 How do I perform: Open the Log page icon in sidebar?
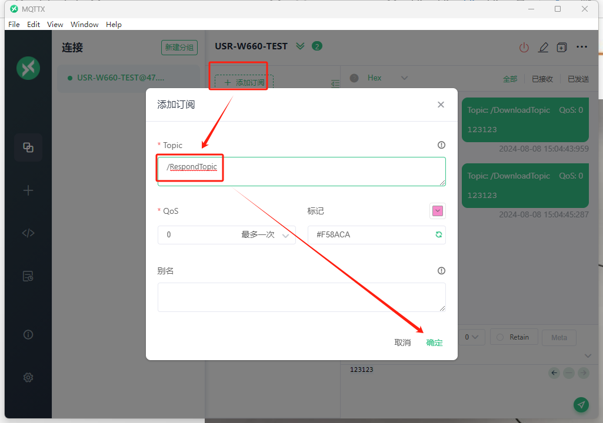click(28, 276)
